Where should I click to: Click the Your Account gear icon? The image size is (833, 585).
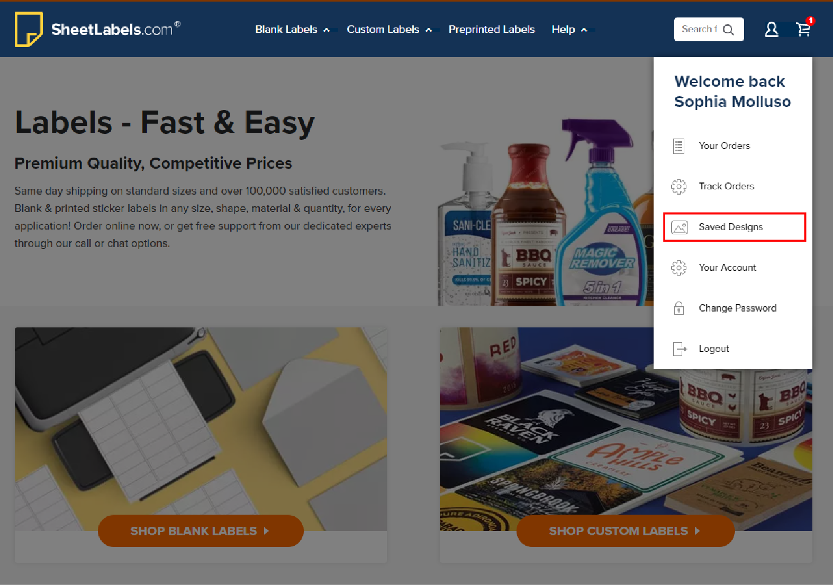[678, 268]
